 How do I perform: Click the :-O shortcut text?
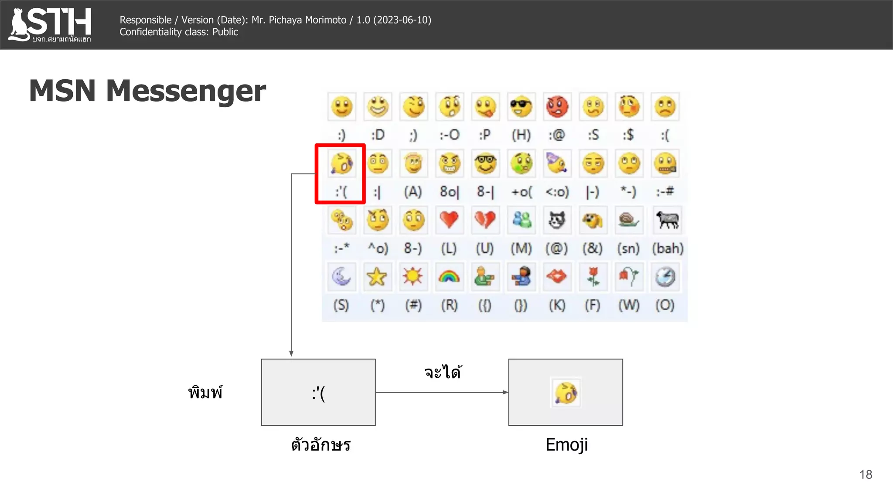click(x=450, y=135)
